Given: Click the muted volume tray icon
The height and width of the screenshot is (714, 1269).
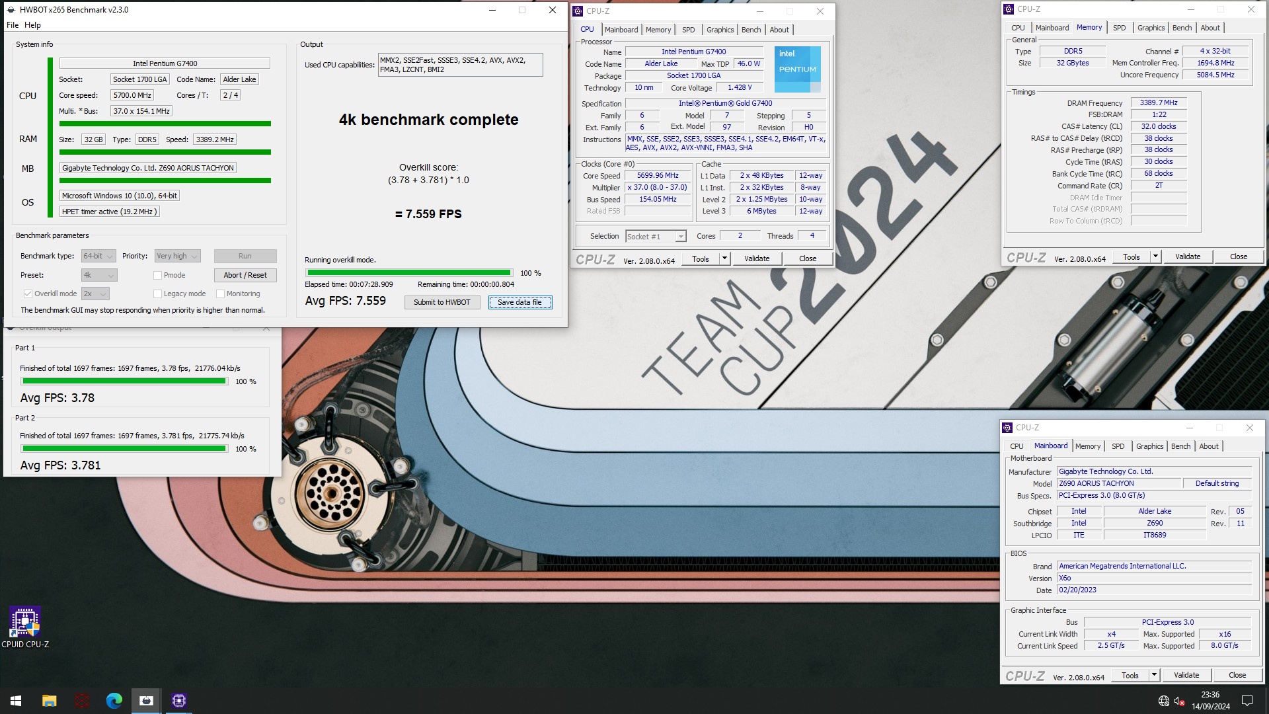Looking at the screenshot, I should [x=1179, y=701].
